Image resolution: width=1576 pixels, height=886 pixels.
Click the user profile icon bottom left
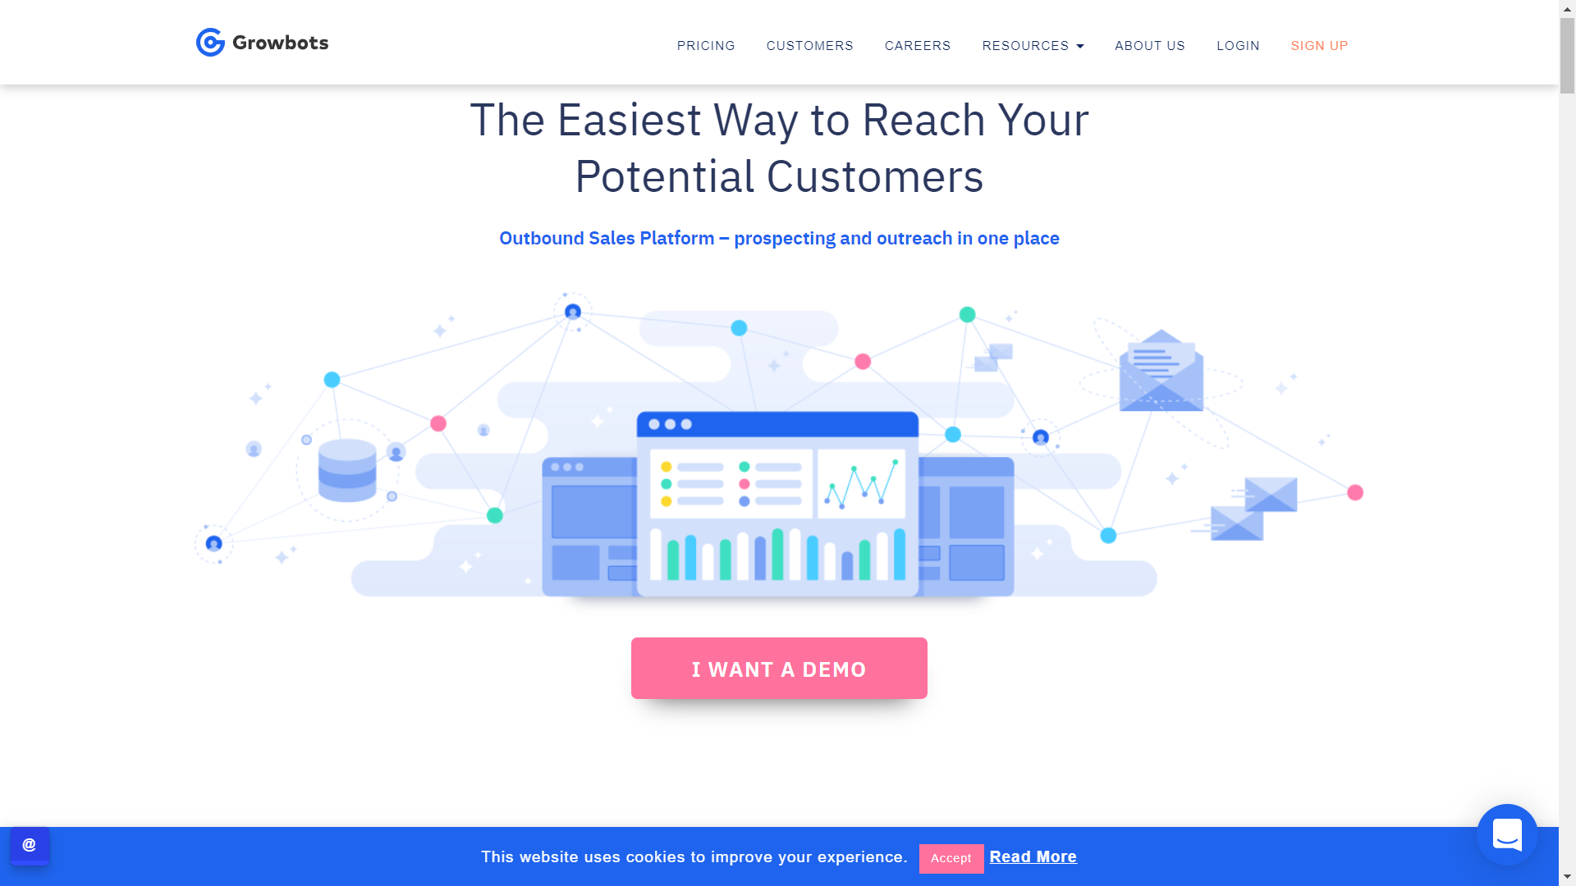(30, 845)
